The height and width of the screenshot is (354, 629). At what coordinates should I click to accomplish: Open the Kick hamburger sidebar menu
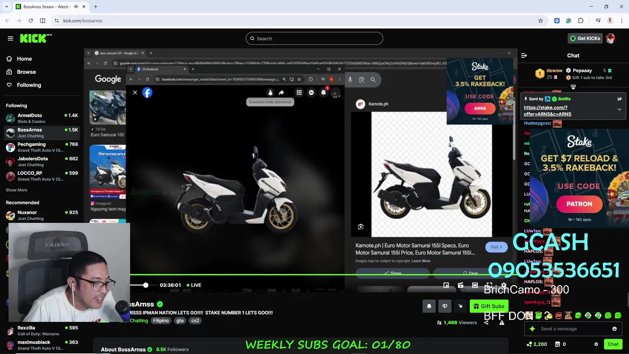tap(10, 38)
